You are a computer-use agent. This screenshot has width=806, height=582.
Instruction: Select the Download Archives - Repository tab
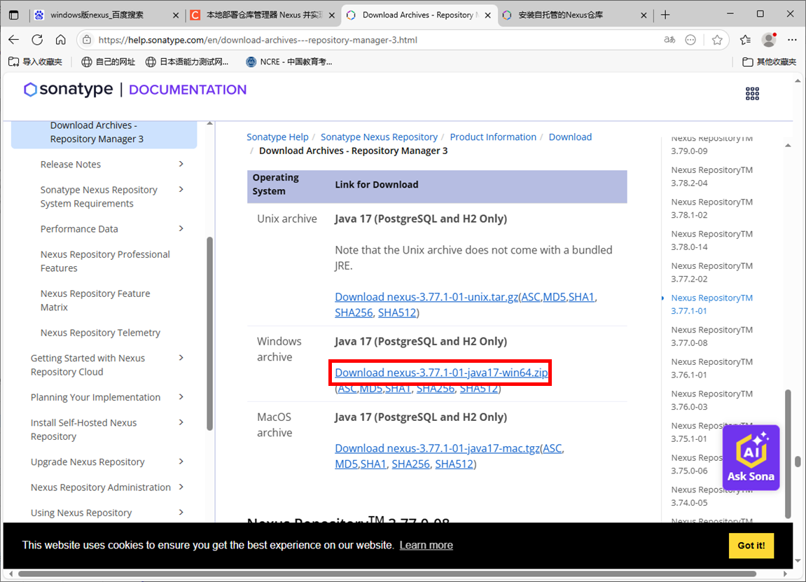coord(420,15)
